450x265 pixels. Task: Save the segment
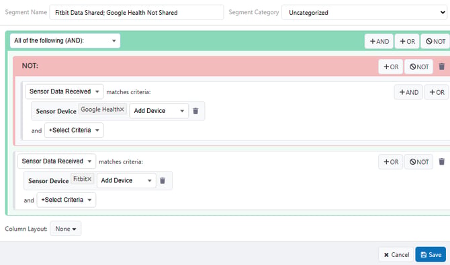431,255
